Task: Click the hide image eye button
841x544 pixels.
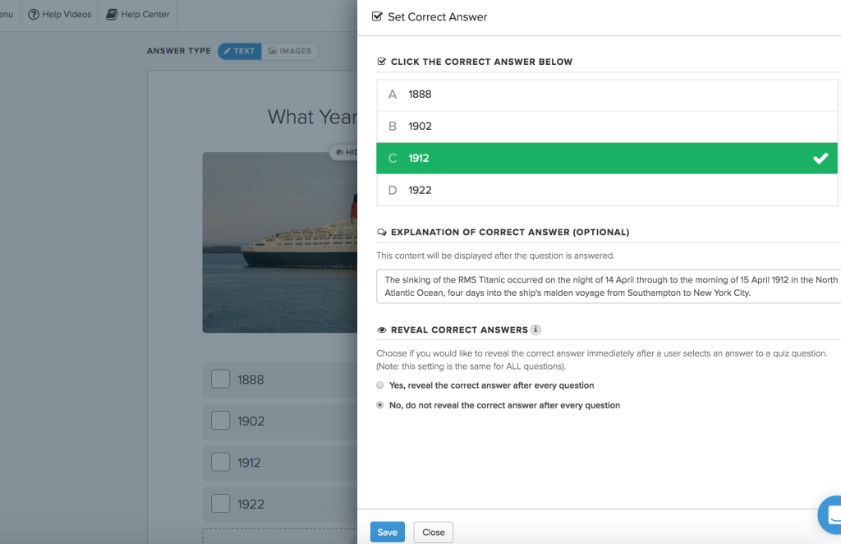Action: pos(344,152)
